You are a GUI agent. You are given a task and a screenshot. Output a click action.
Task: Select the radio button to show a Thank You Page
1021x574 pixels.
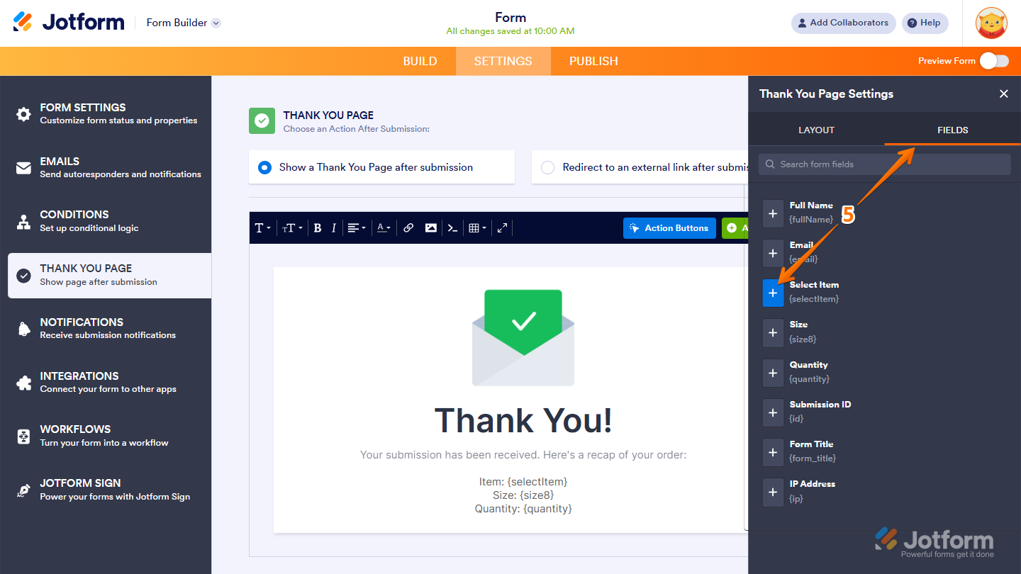pyautogui.click(x=264, y=167)
